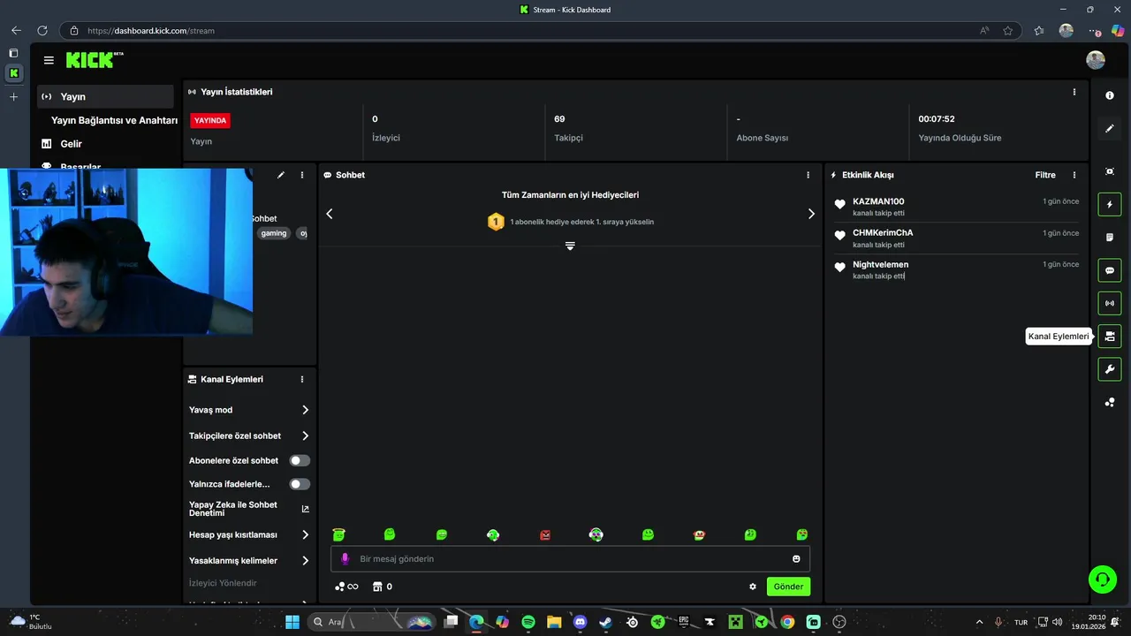Image resolution: width=1131 pixels, height=636 pixels.
Task: Click the Kick logo in dashboard header
Action: [x=95, y=60]
